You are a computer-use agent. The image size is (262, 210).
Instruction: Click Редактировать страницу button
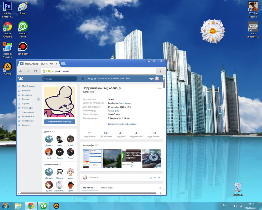[60, 122]
